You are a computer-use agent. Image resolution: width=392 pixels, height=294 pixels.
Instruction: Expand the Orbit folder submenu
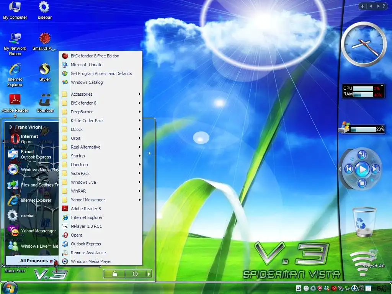[101, 138]
